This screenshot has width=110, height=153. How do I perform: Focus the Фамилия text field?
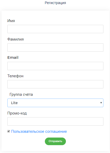pyautogui.click(x=55, y=48)
